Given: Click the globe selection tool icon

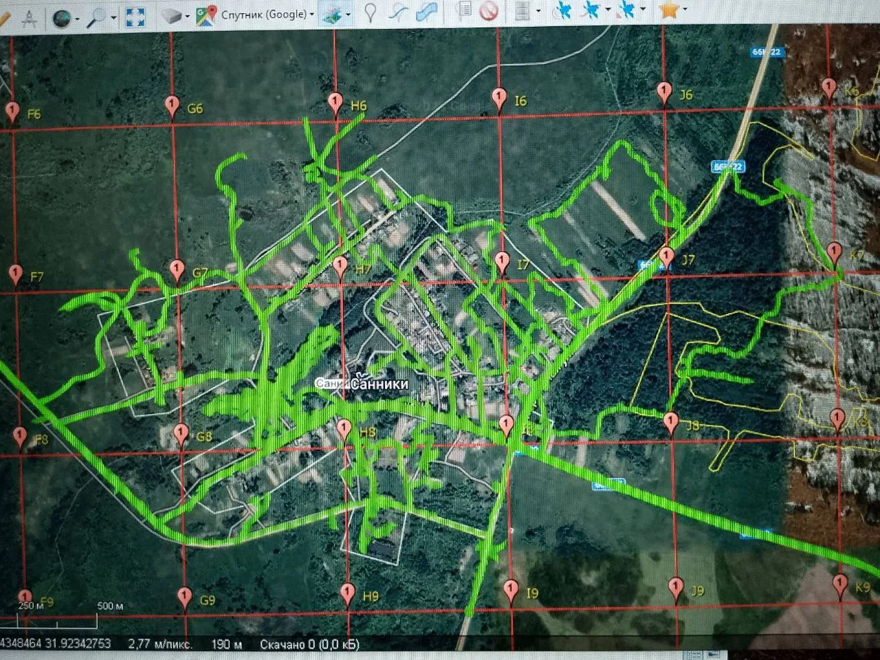Looking at the screenshot, I should (x=63, y=17).
